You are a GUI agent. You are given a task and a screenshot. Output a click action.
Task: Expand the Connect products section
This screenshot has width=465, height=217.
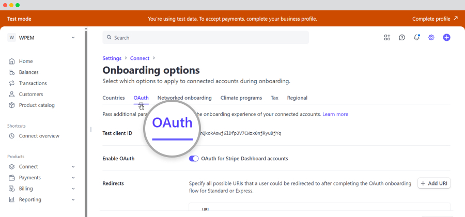tap(73, 167)
